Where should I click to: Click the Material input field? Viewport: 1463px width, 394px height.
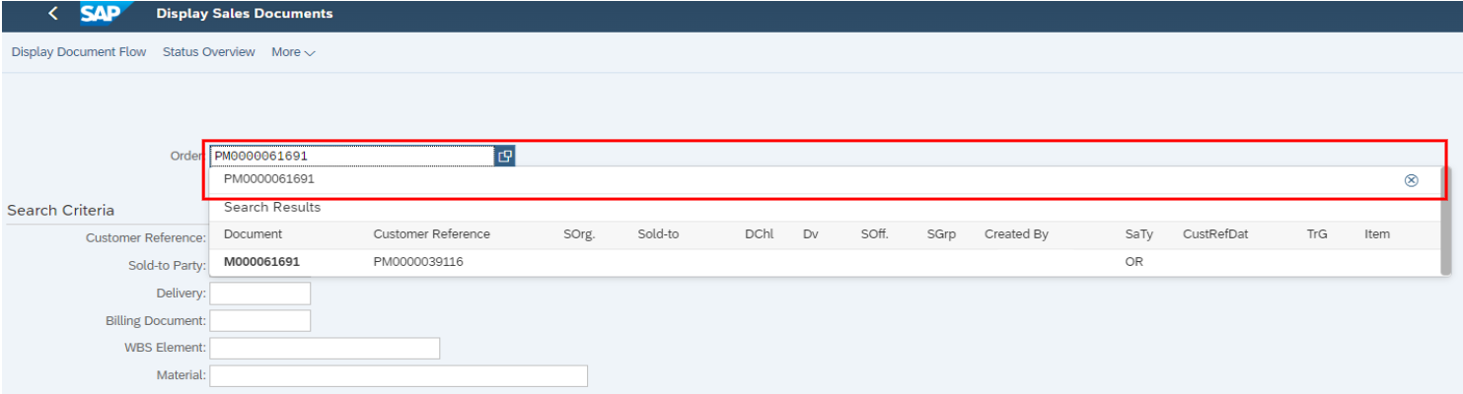[399, 376]
